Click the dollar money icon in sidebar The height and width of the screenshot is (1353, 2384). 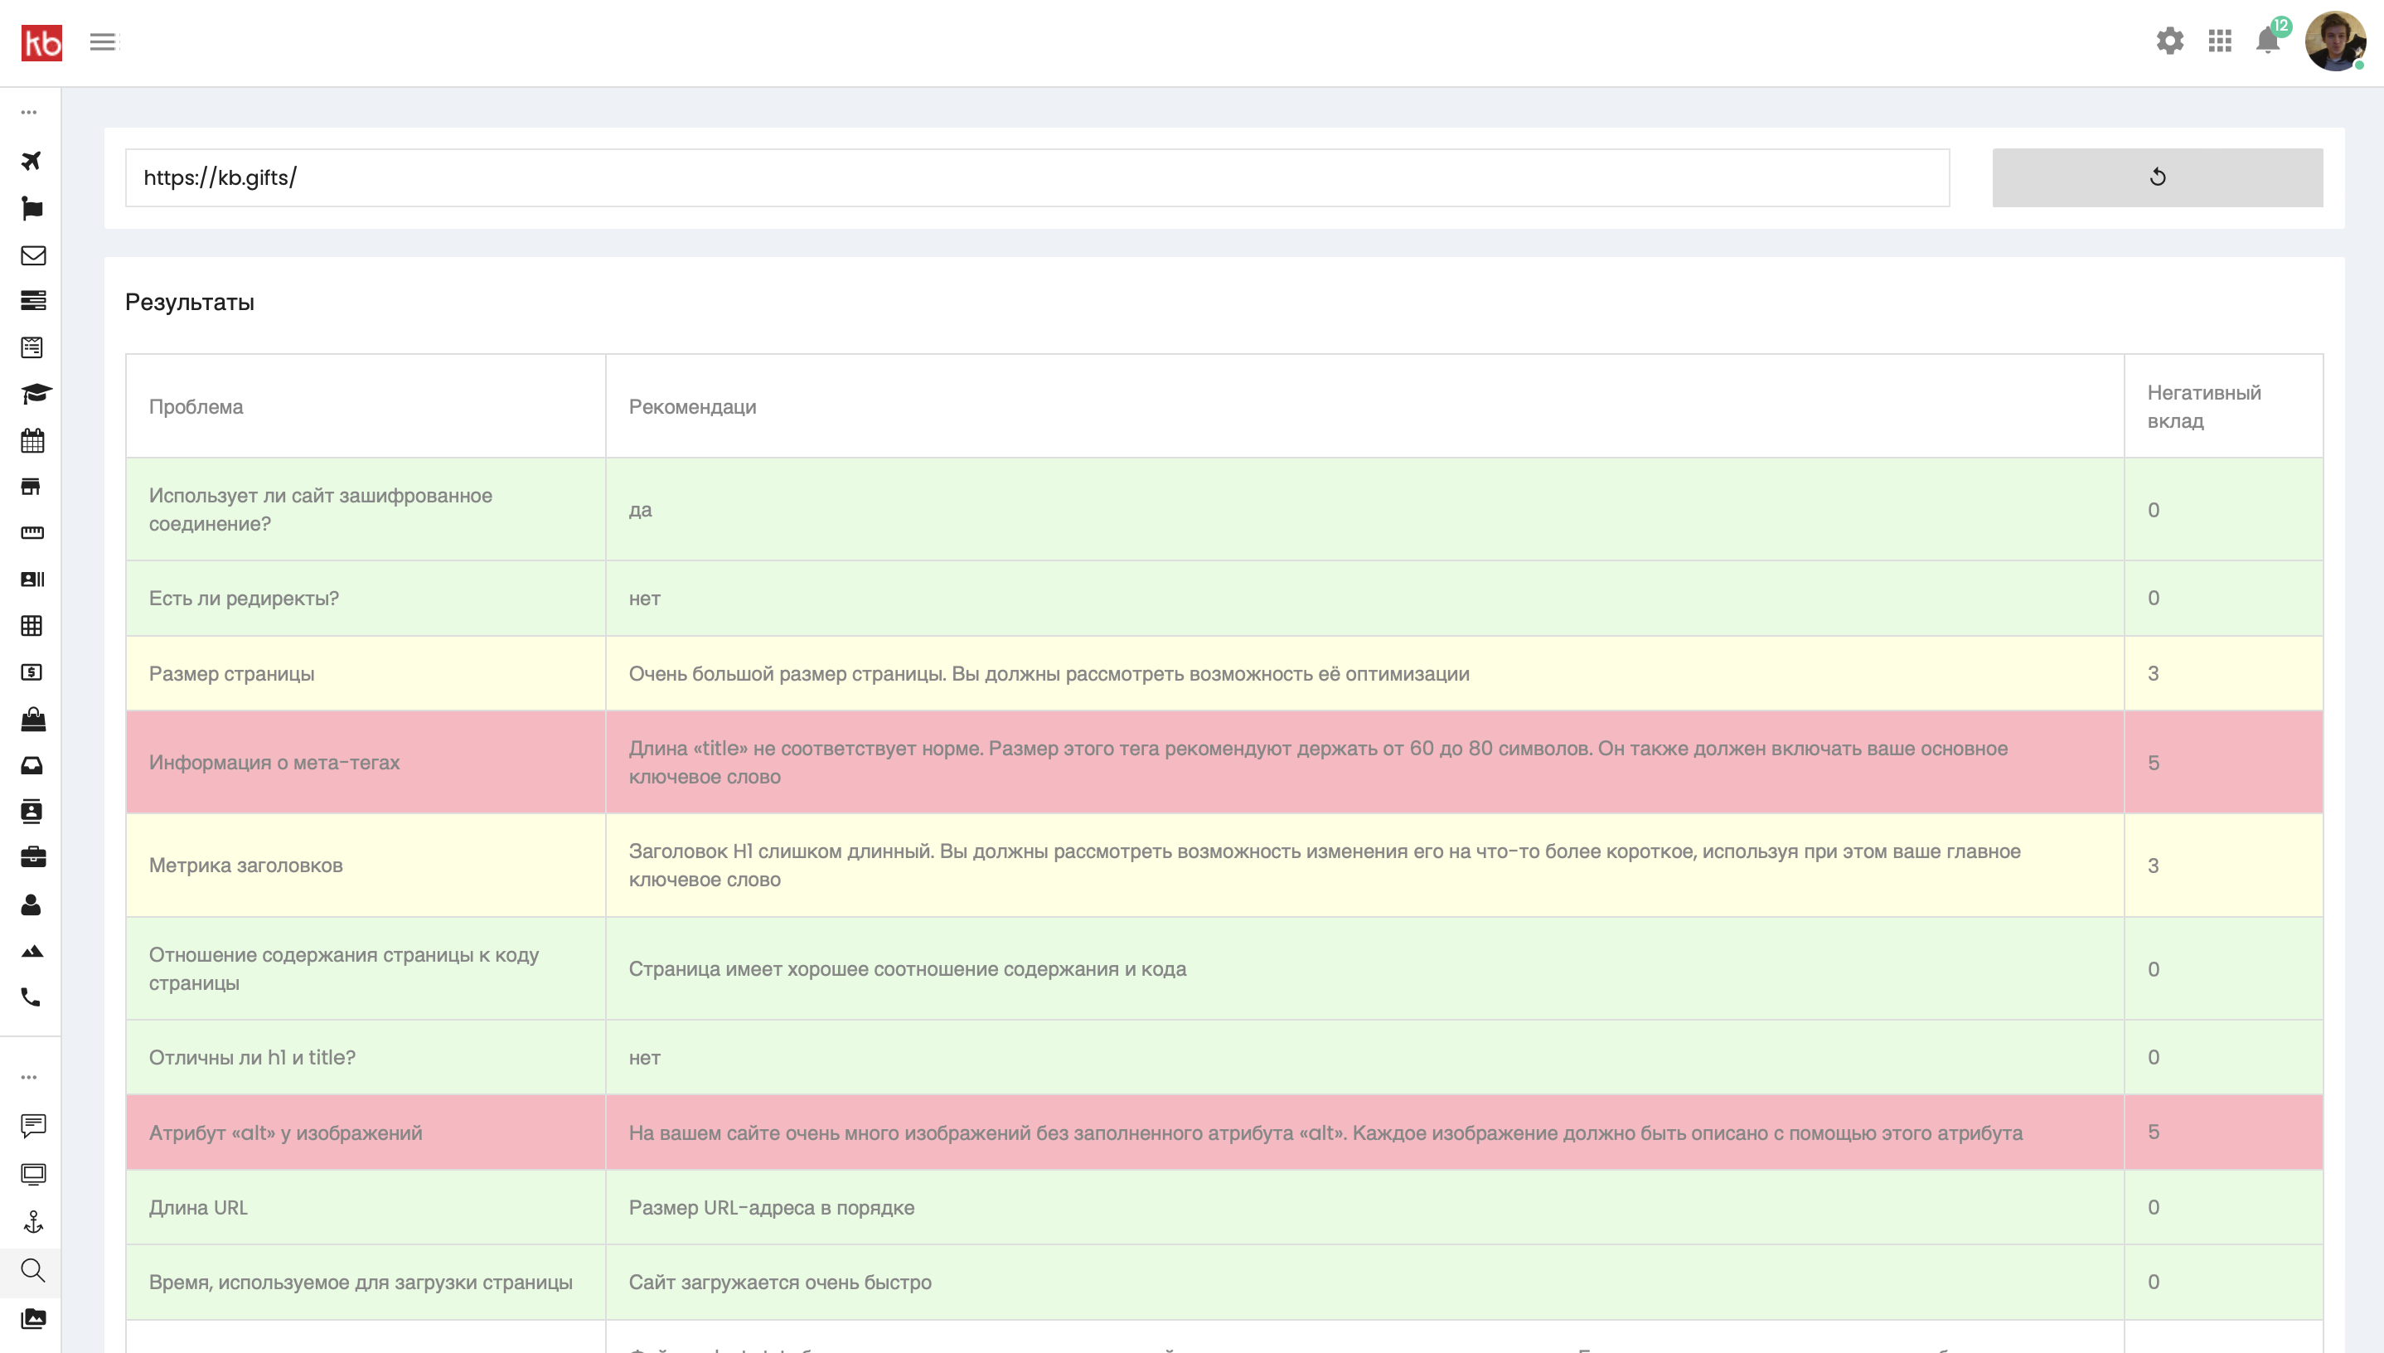(31, 672)
